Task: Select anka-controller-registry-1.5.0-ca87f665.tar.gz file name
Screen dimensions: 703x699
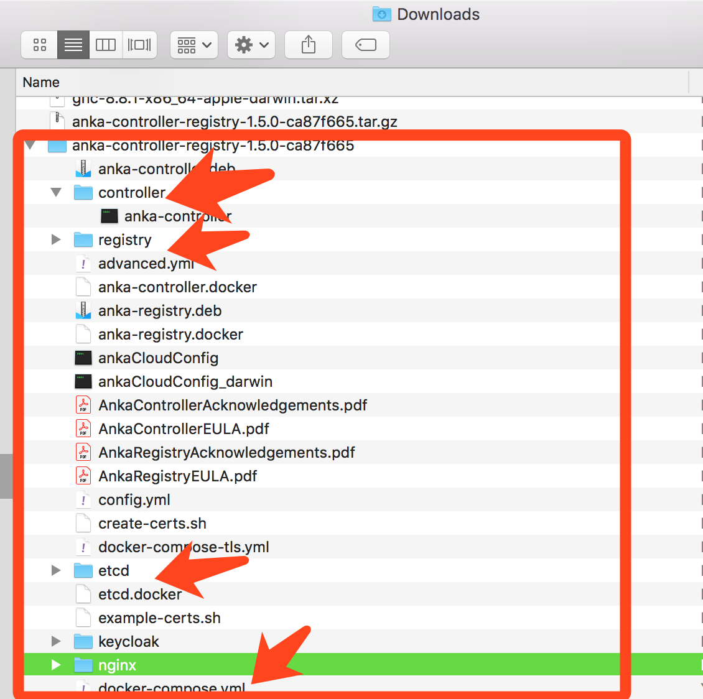Action: pos(235,122)
